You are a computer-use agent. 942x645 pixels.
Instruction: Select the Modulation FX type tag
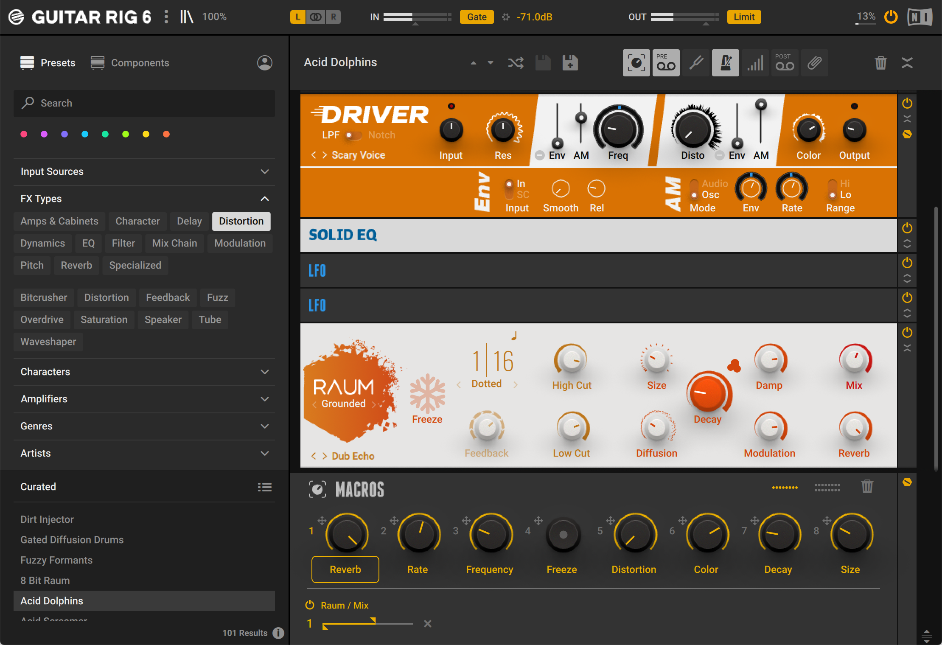click(240, 243)
